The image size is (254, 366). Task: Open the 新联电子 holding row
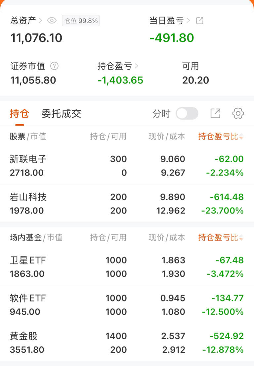coord(127,166)
